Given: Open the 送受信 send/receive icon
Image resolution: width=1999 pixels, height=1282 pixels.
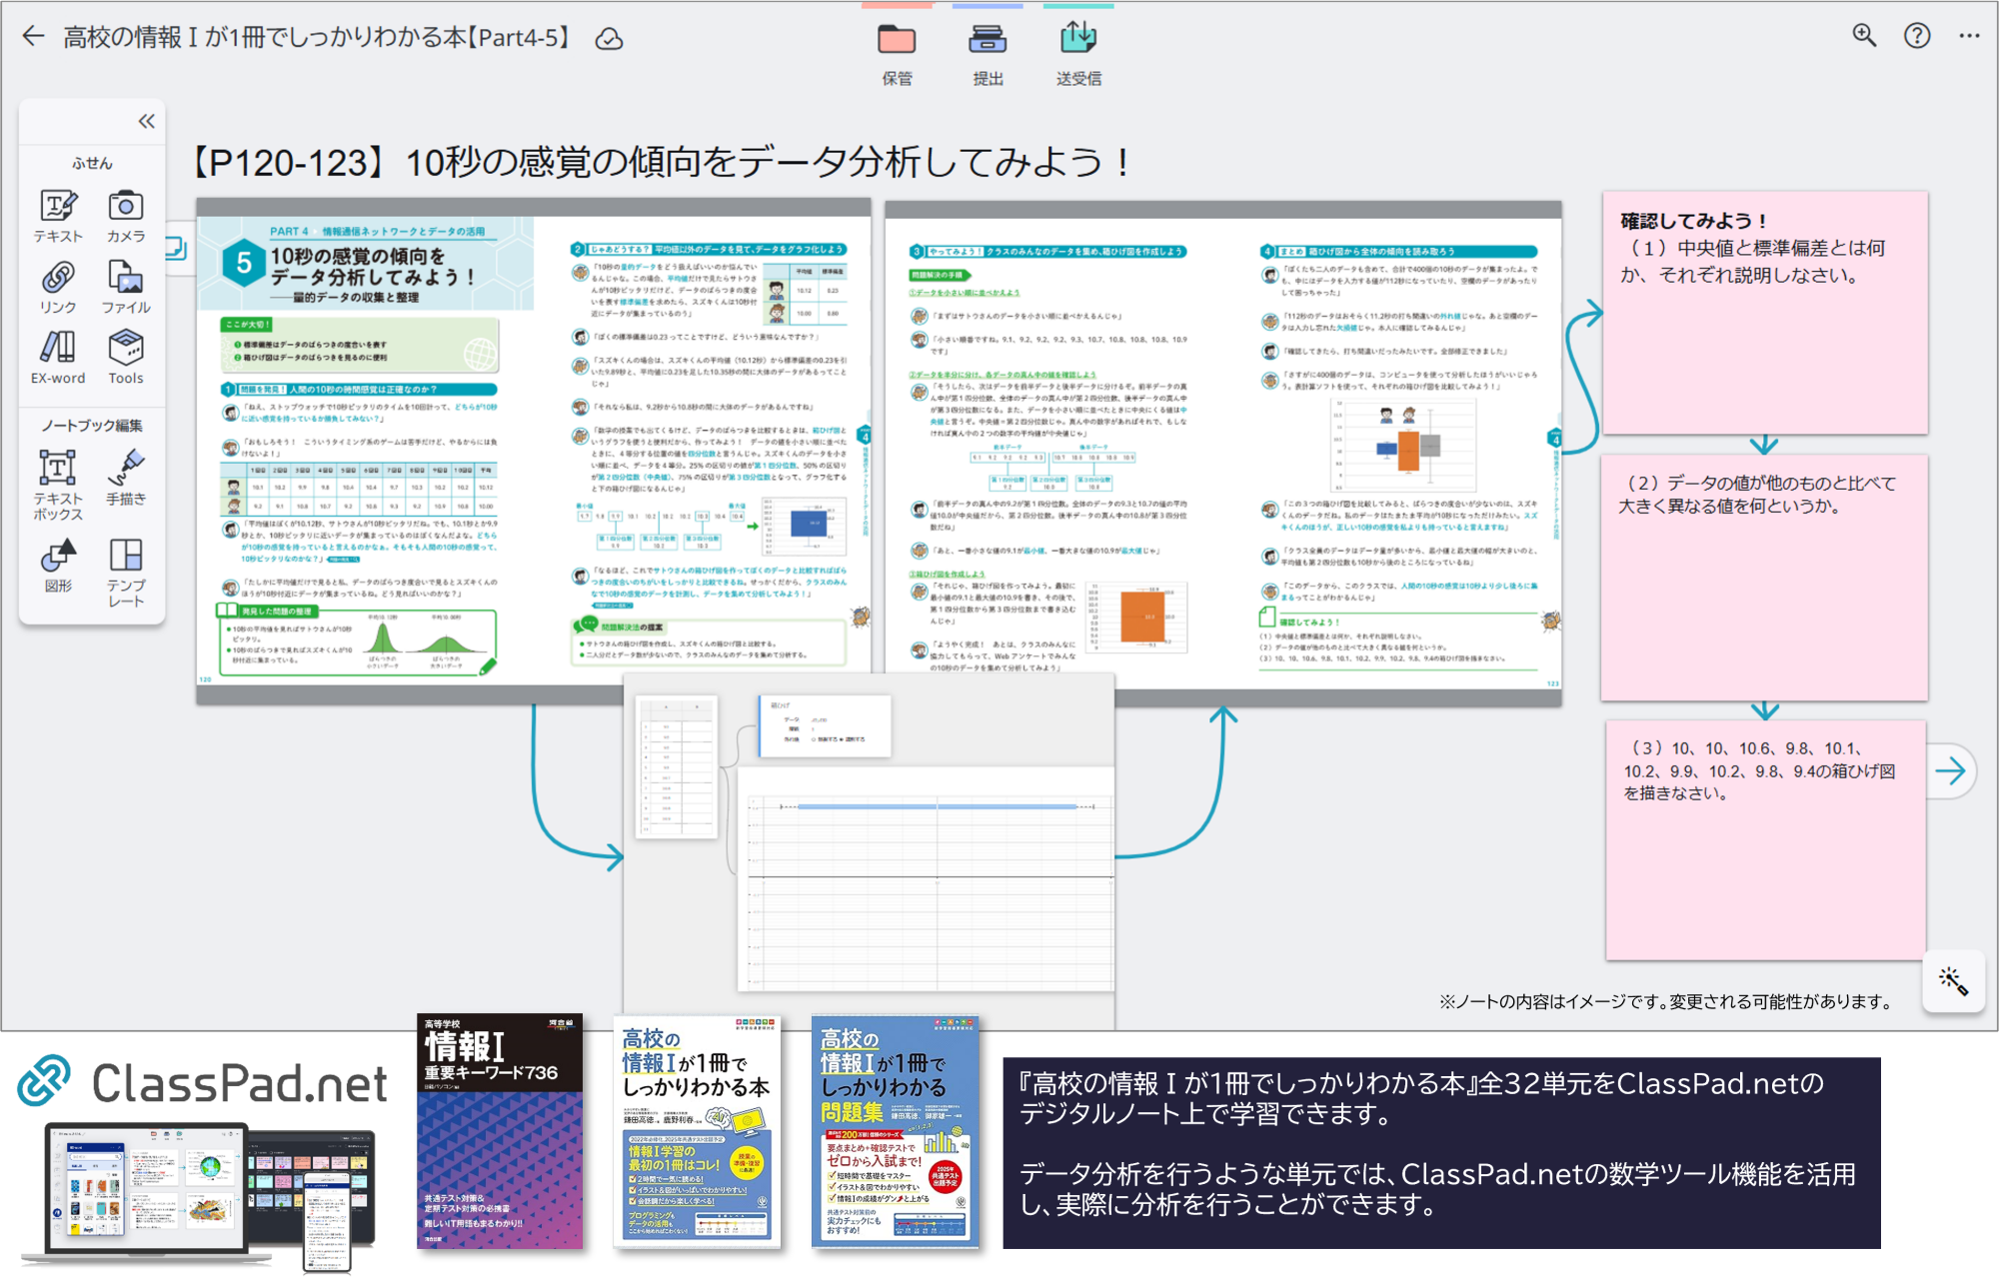Looking at the screenshot, I should [1078, 55].
